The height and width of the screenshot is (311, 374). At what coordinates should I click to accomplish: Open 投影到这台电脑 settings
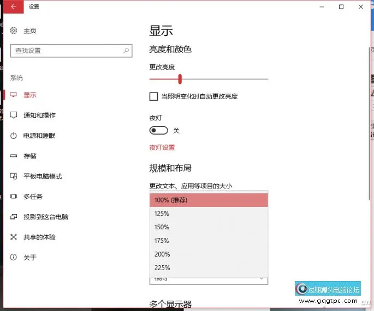[46, 217]
